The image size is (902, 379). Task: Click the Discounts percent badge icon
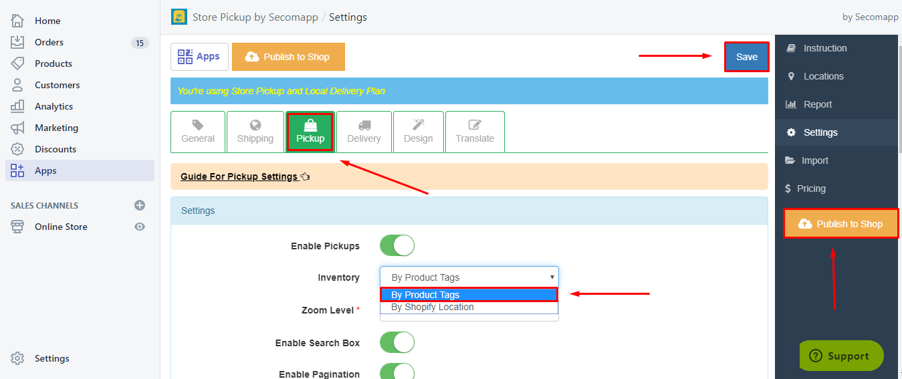17,149
